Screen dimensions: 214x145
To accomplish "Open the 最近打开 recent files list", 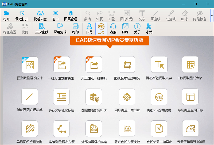I will pyautogui.click(x=22, y=15).
